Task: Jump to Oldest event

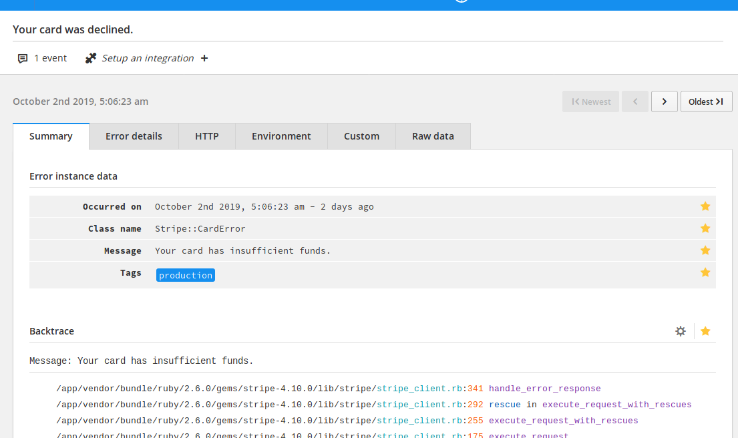Action: 706,101
